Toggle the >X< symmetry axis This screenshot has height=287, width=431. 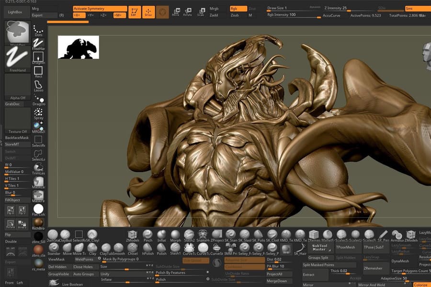79,15
